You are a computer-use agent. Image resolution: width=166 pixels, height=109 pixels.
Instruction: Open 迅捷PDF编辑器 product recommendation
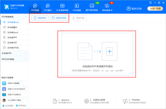[x=14, y=83]
